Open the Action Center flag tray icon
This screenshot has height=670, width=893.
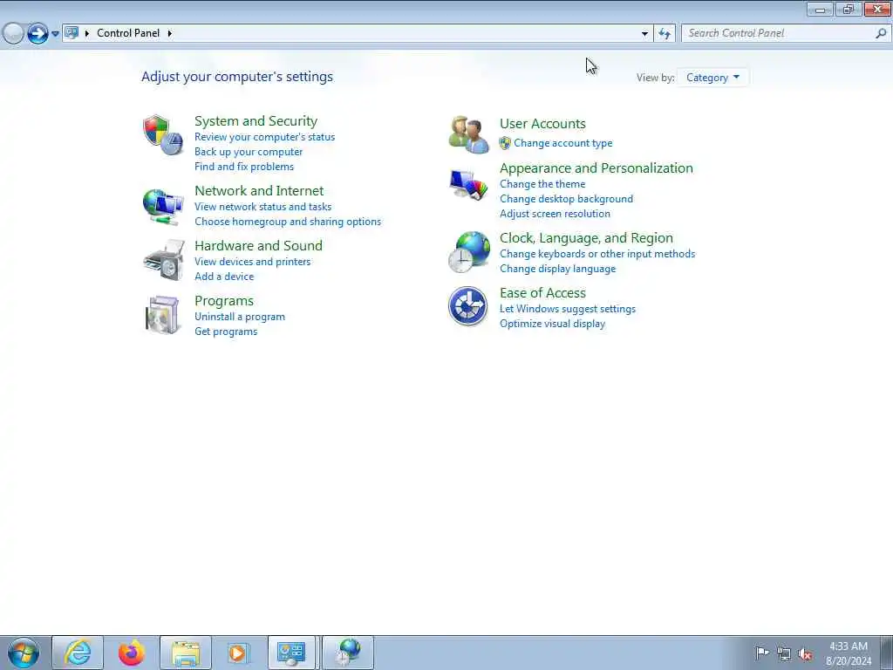point(761,653)
